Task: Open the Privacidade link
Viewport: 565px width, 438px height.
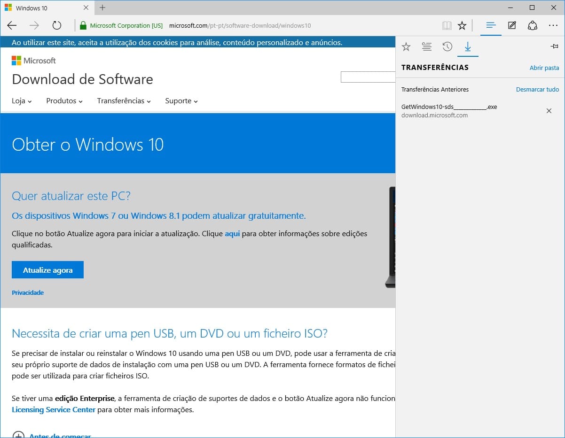Action: coord(28,292)
